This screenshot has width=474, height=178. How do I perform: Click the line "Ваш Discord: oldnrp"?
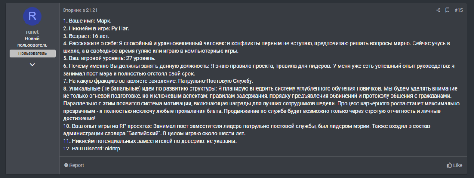(92, 149)
